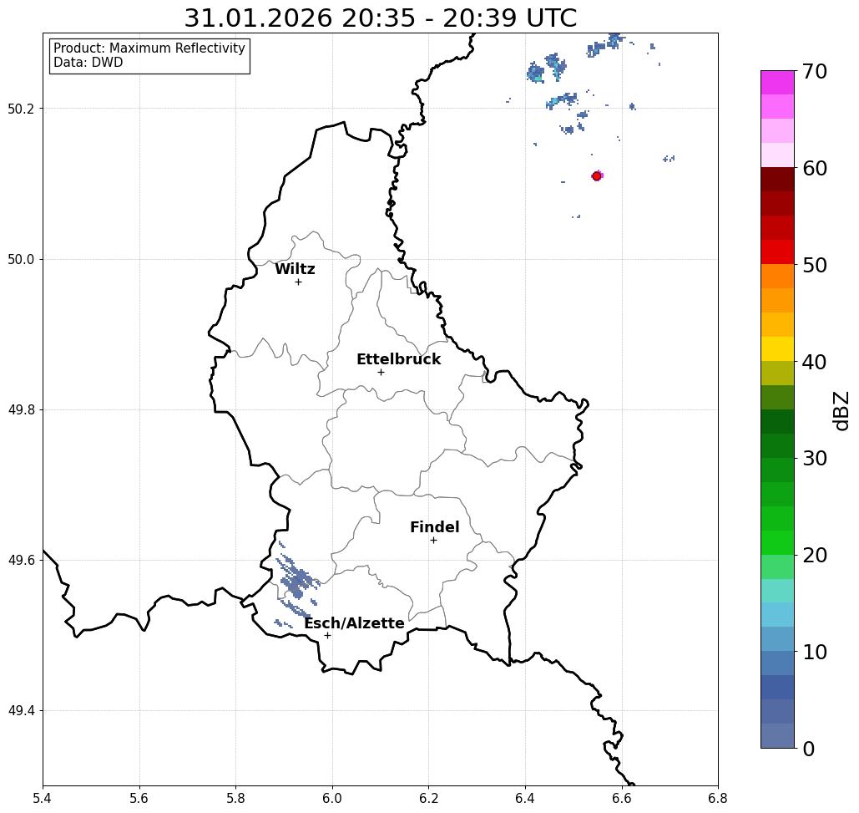Click the map title with date and time
The width and height of the screenshot is (859, 813).
click(x=380, y=18)
